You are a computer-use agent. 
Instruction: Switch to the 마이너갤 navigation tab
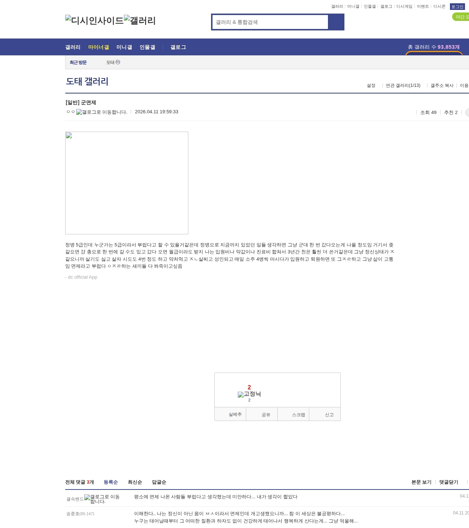tap(99, 47)
